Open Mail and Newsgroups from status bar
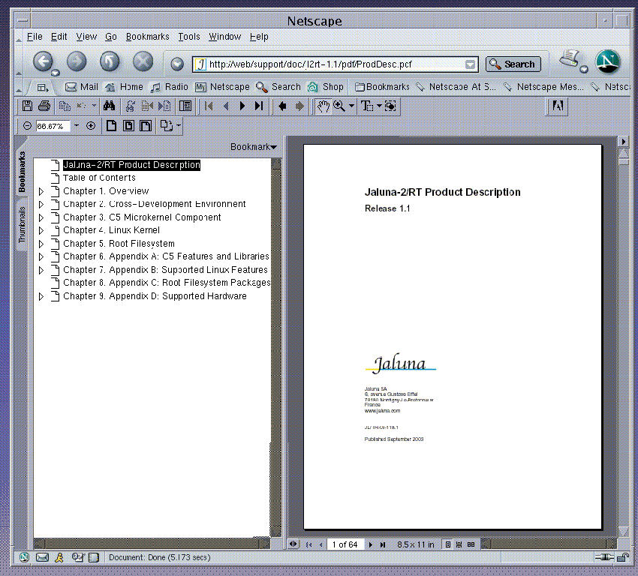This screenshot has height=576, width=638. (42, 557)
